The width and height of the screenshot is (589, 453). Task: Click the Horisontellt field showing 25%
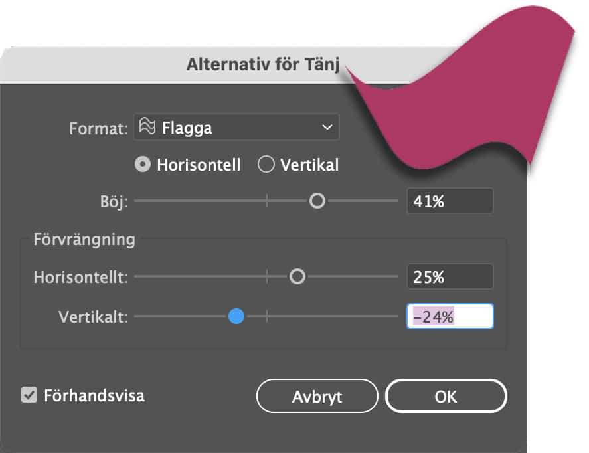[450, 276]
